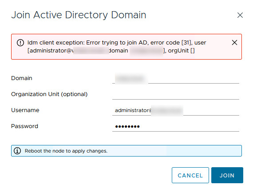Click the Domain field label
Screen dimensions: 253x193
click(22, 78)
